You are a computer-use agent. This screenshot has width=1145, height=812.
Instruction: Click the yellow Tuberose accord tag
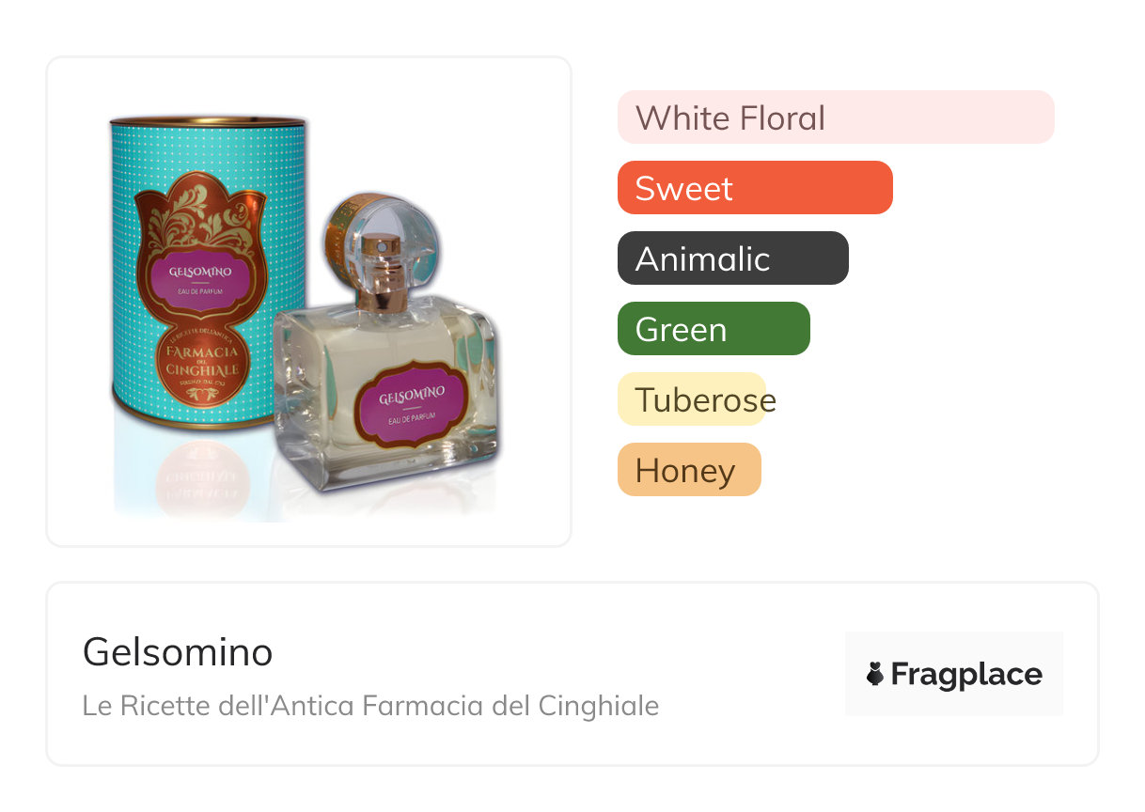click(x=692, y=399)
